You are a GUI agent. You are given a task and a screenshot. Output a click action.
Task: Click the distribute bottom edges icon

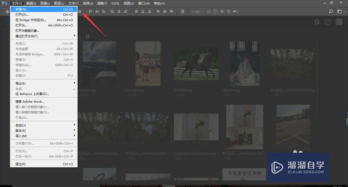[150, 11]
